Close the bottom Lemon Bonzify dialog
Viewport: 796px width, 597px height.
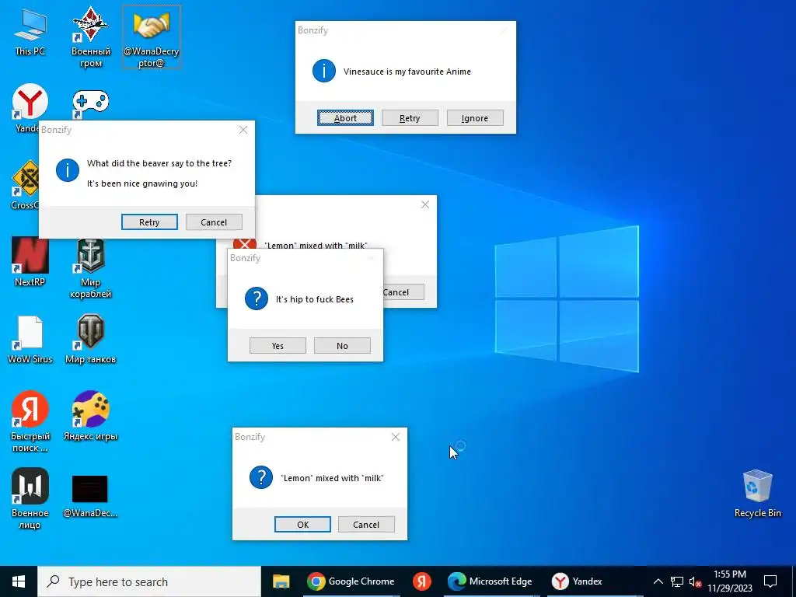click(x=396, y=437)
